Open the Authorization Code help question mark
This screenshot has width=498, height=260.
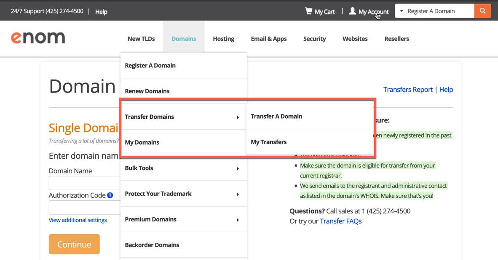point(110,195)
